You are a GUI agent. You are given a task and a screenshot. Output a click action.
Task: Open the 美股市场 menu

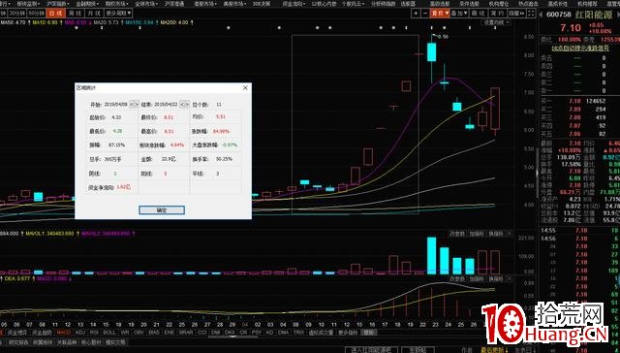[x=234, y=4]
